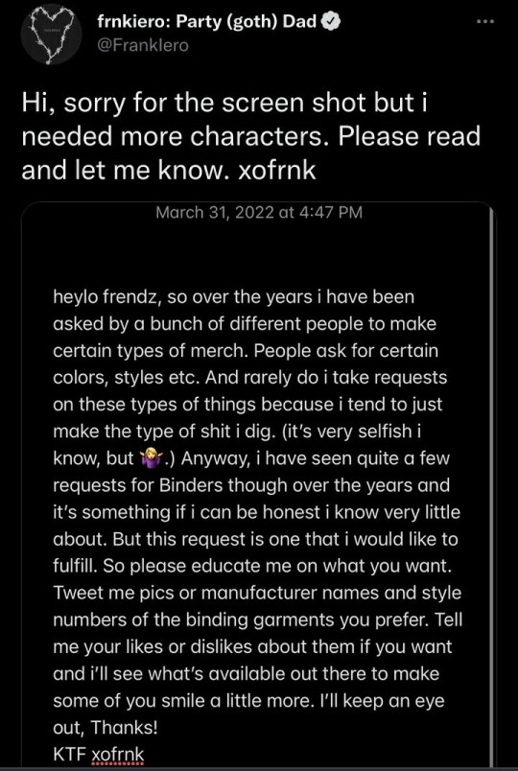The image size is (518, 771).
Task: Open the three-dot more options menu
Action: [x=486, y=23]
